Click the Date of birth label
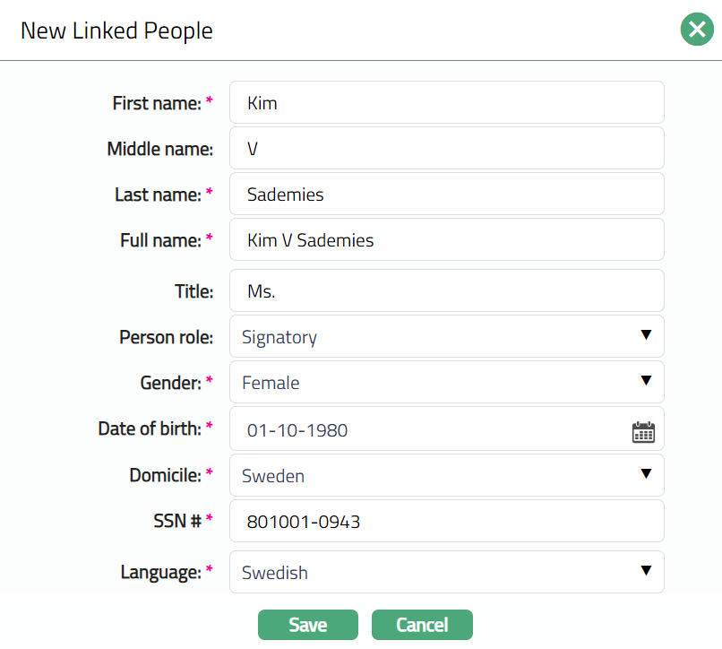 pos(150,428)
